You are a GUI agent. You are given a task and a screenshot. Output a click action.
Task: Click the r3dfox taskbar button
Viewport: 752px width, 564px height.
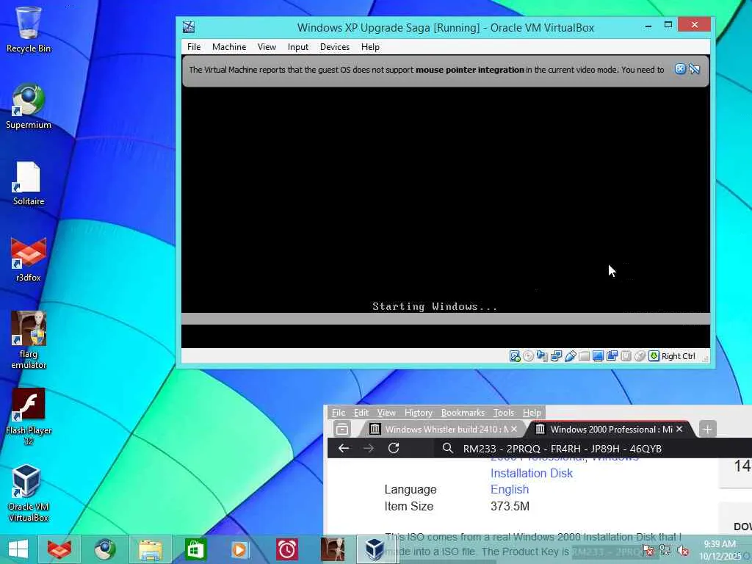[x=59, y=549]
